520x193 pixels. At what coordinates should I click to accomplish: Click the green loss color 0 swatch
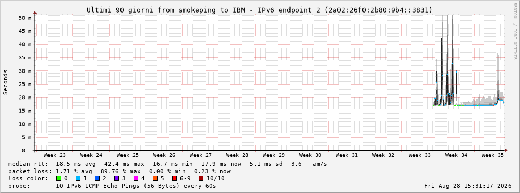pyautogui.click(x=59, y=178)
